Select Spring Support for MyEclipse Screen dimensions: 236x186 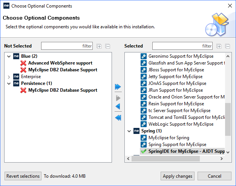pos(178,144)
